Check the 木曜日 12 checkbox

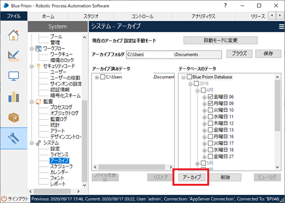pyautogui.click(x=210, y=123)
